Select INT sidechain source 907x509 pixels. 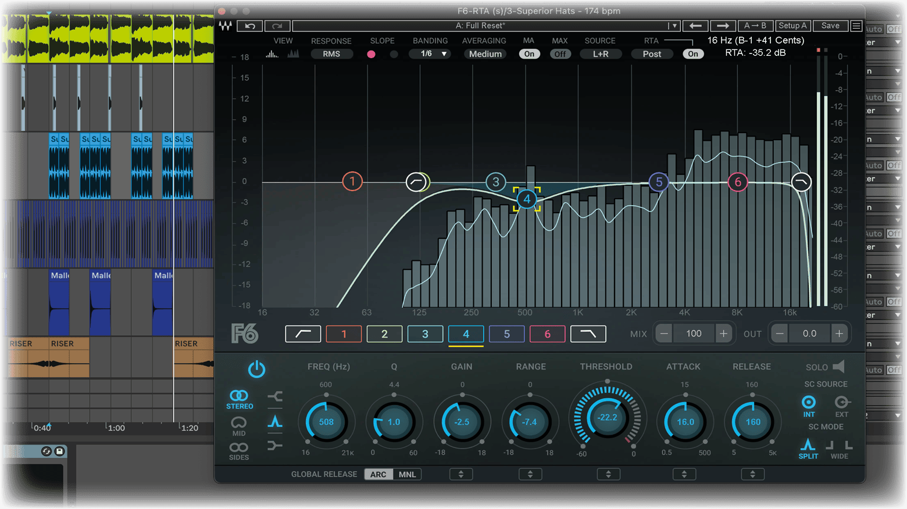click(x=809, y=406)
